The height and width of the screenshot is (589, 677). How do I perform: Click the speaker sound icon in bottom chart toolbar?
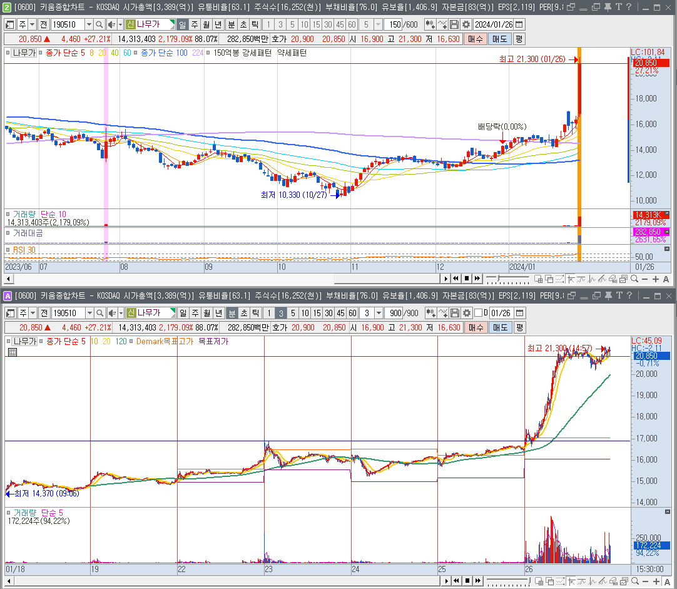coord(112,313)
